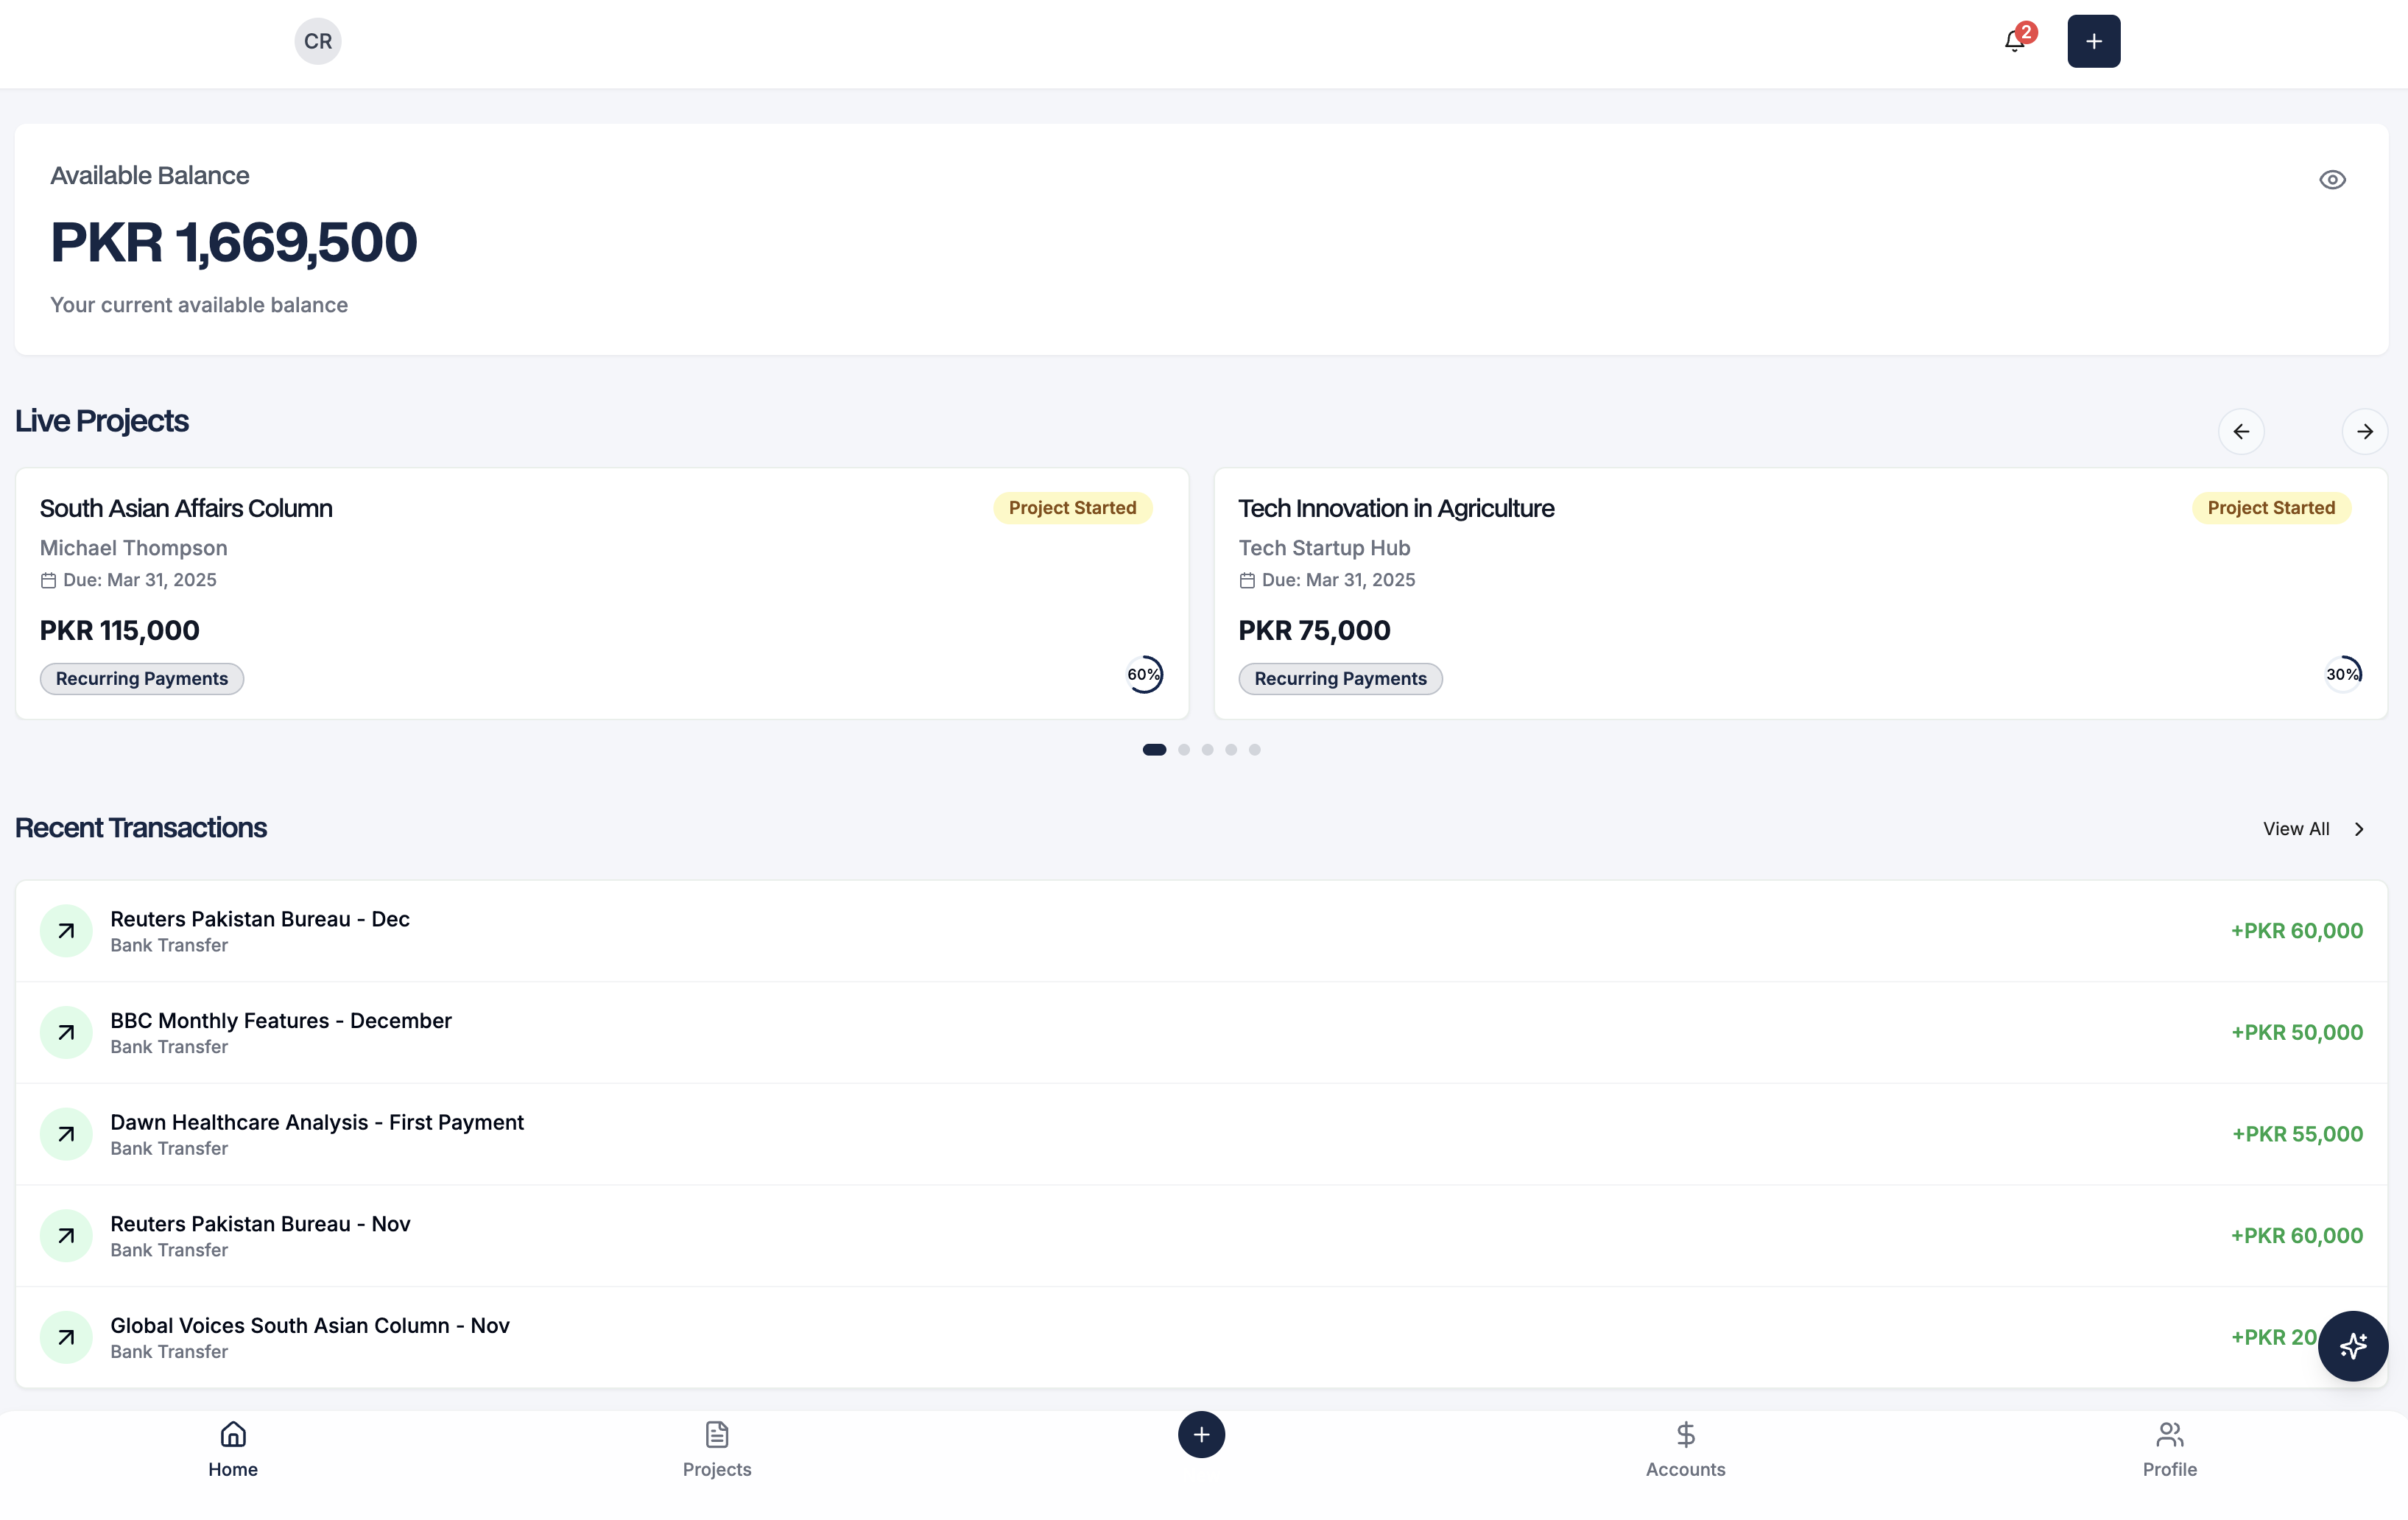The height and width of the screenshot is (1520, 2408).
Task: Open the South Asian Affairs Column project title
Action: pos(186,508)
